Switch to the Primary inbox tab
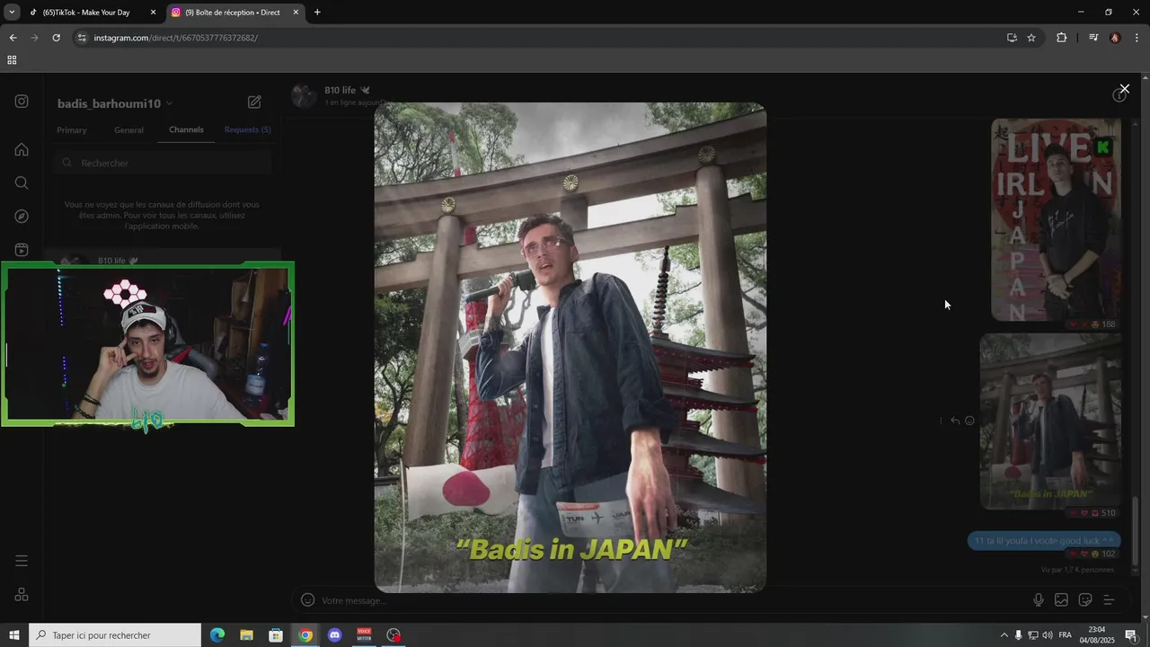This screenshot has width=1150, height=647. pyautogui.click(x=72, y=130)
